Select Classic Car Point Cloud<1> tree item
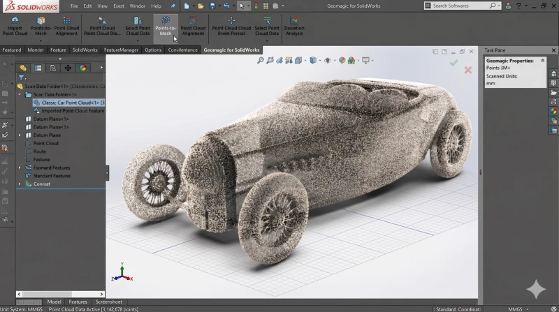The height and width of the screenshot is (312, 559). pos(68,103)
